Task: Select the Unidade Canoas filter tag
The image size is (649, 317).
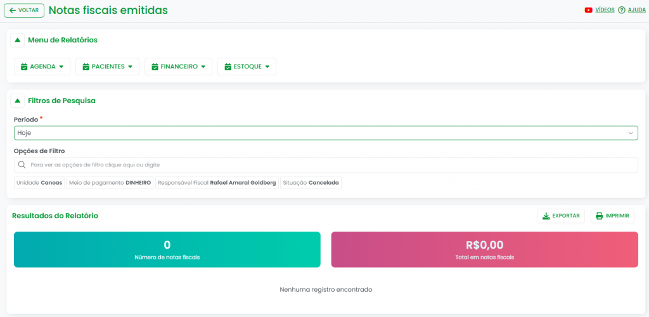Action: tap(39, 183)
